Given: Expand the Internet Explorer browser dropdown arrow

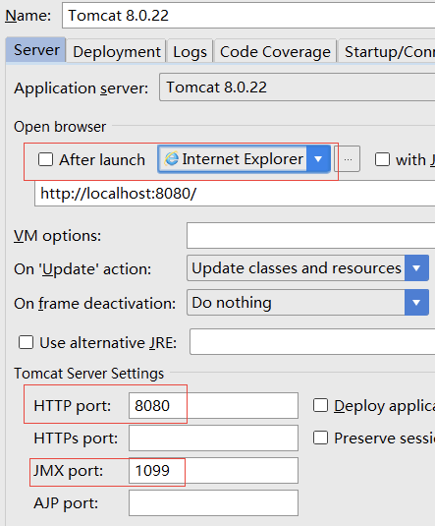Looking at the screenshot, I should coord(318,159).
